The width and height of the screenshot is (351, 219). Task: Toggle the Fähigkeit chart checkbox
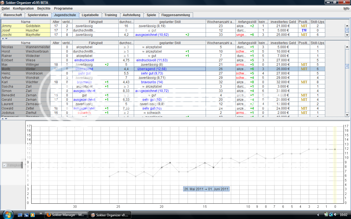pyautogui.click(x=5, y=165)
